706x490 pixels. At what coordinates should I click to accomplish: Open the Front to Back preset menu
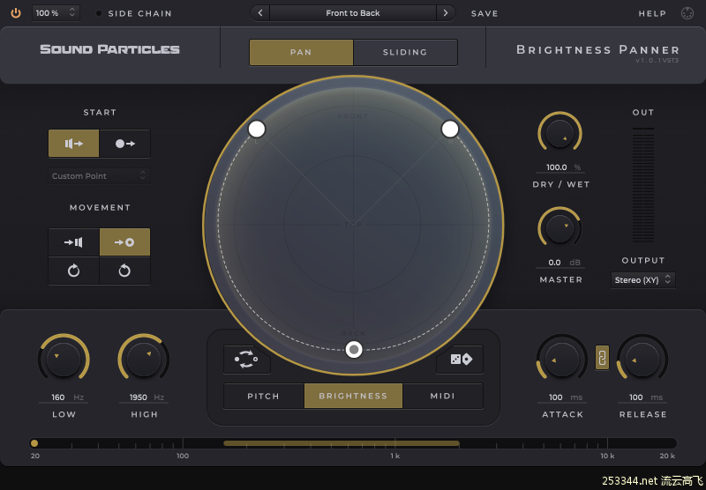353,13
